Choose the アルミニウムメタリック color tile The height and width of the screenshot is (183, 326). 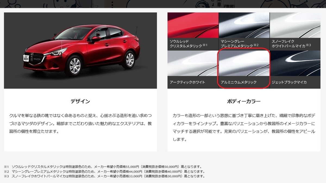244,69
